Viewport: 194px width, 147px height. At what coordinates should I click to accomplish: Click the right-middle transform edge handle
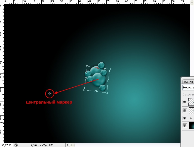pos(108,81)
